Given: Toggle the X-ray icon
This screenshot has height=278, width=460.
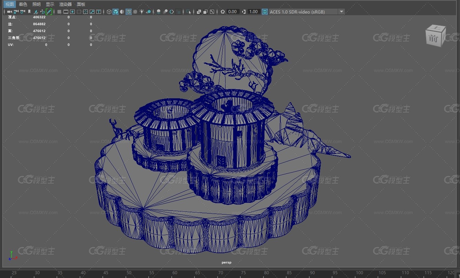Looking at the screenshot, I should point(199,12).
